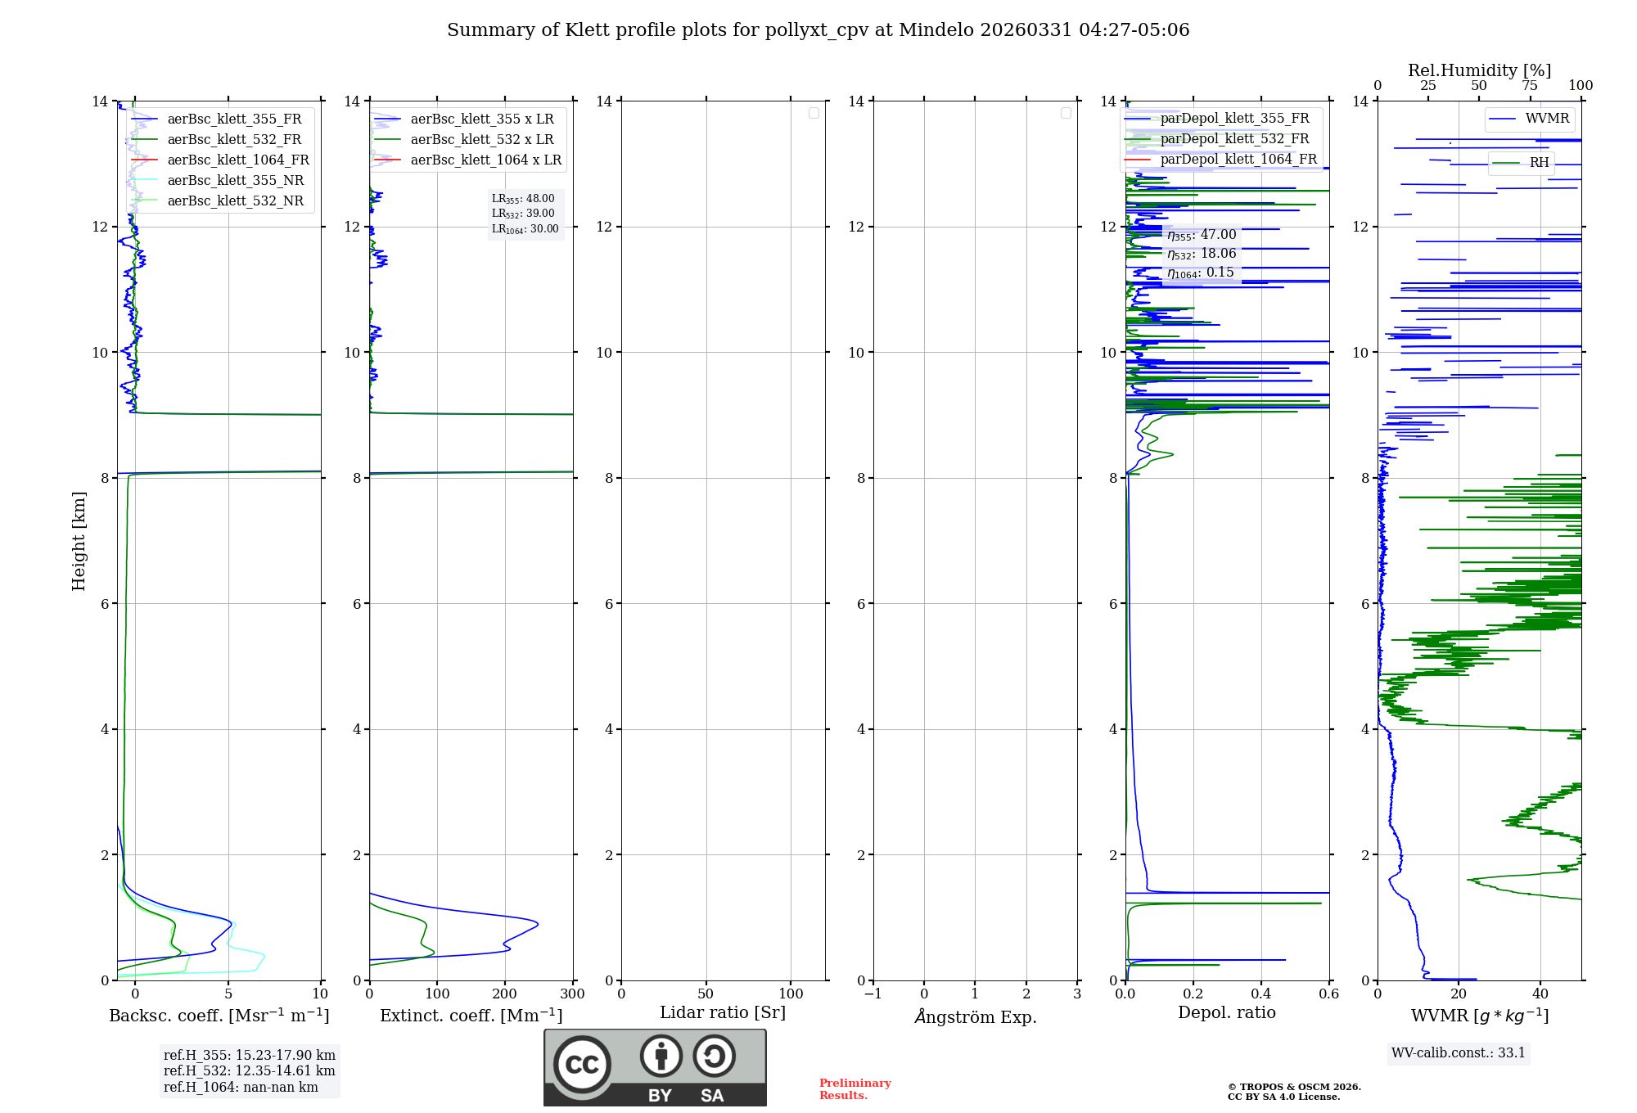Click the WV-calib.const. 33.1 label
Viewport: 1637px width, 1113px height.
pyautogui.click(x=1458, y=1053)
